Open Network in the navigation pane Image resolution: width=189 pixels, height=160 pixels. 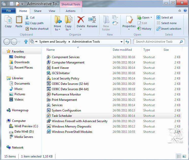[x=15, y=148]
